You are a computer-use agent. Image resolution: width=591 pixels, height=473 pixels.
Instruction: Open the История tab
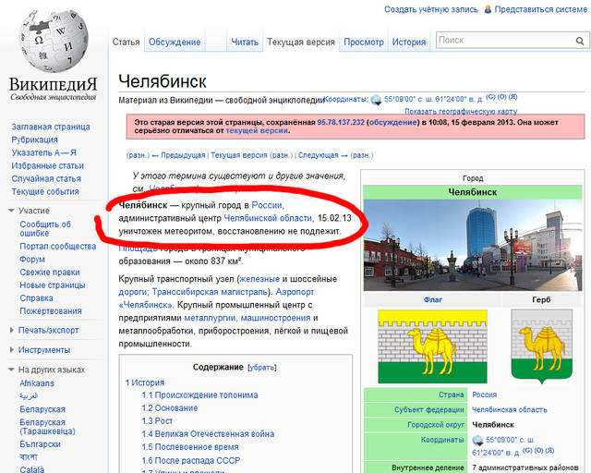[x=408, y=42]
